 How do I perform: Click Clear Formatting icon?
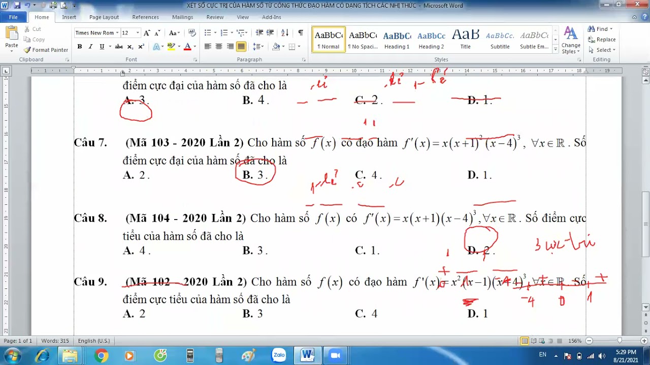[x=192, y=33]
